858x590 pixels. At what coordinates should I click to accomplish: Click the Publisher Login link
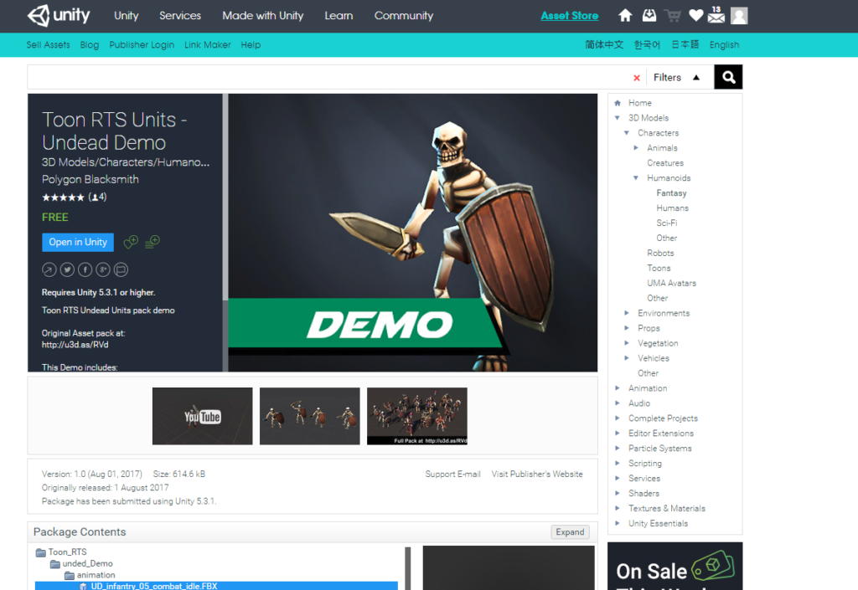click(142, 45)
